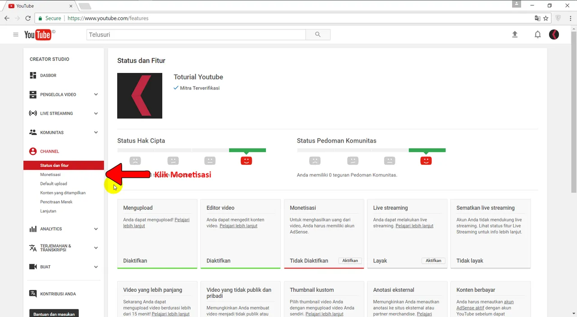
Task: Click Aktifkan button on Live streaming card
Action: pos(434,261)
